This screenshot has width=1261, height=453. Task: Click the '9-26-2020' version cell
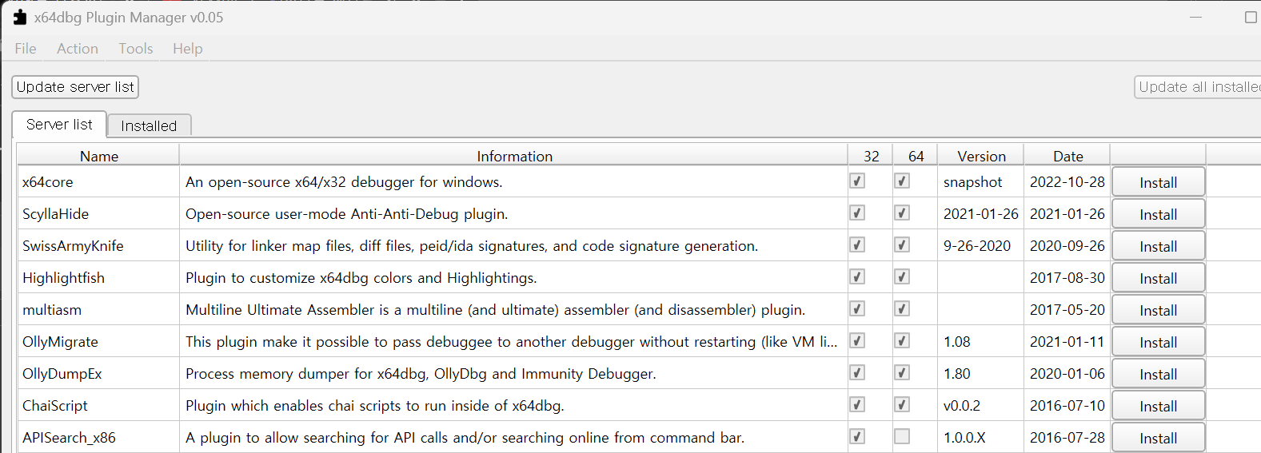[x=981, y=246]
